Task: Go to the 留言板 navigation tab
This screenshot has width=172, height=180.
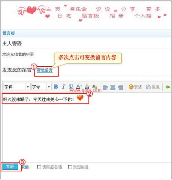Action: (91, 16)
